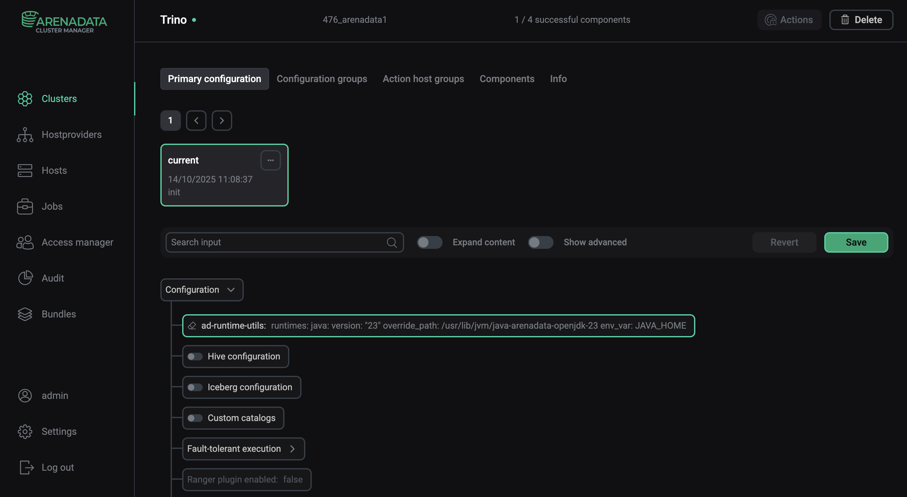Open the Configuration dropdown
Screen dimensions: 907x497
coord(201,290)
